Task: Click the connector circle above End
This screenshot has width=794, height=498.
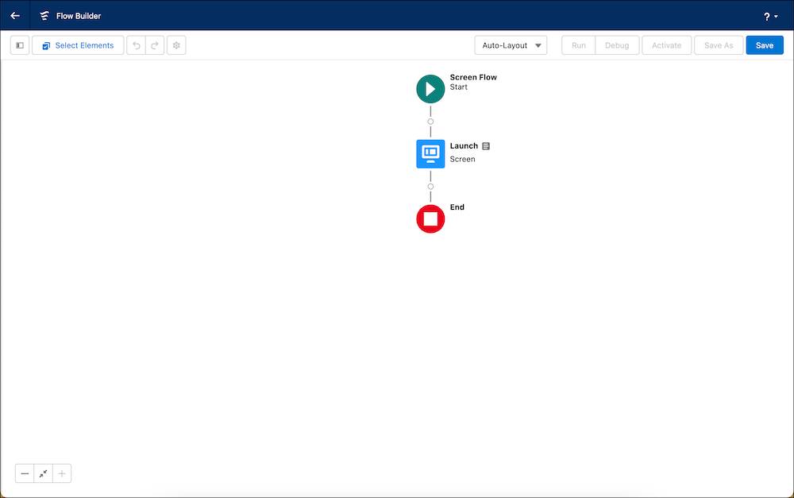Action: (x=430, y=186)
